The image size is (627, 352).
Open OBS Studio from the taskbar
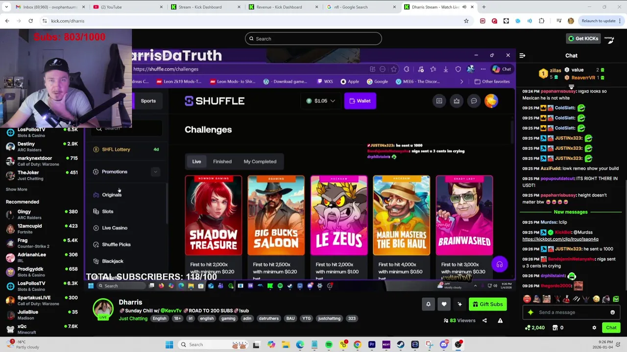point(458,345)
